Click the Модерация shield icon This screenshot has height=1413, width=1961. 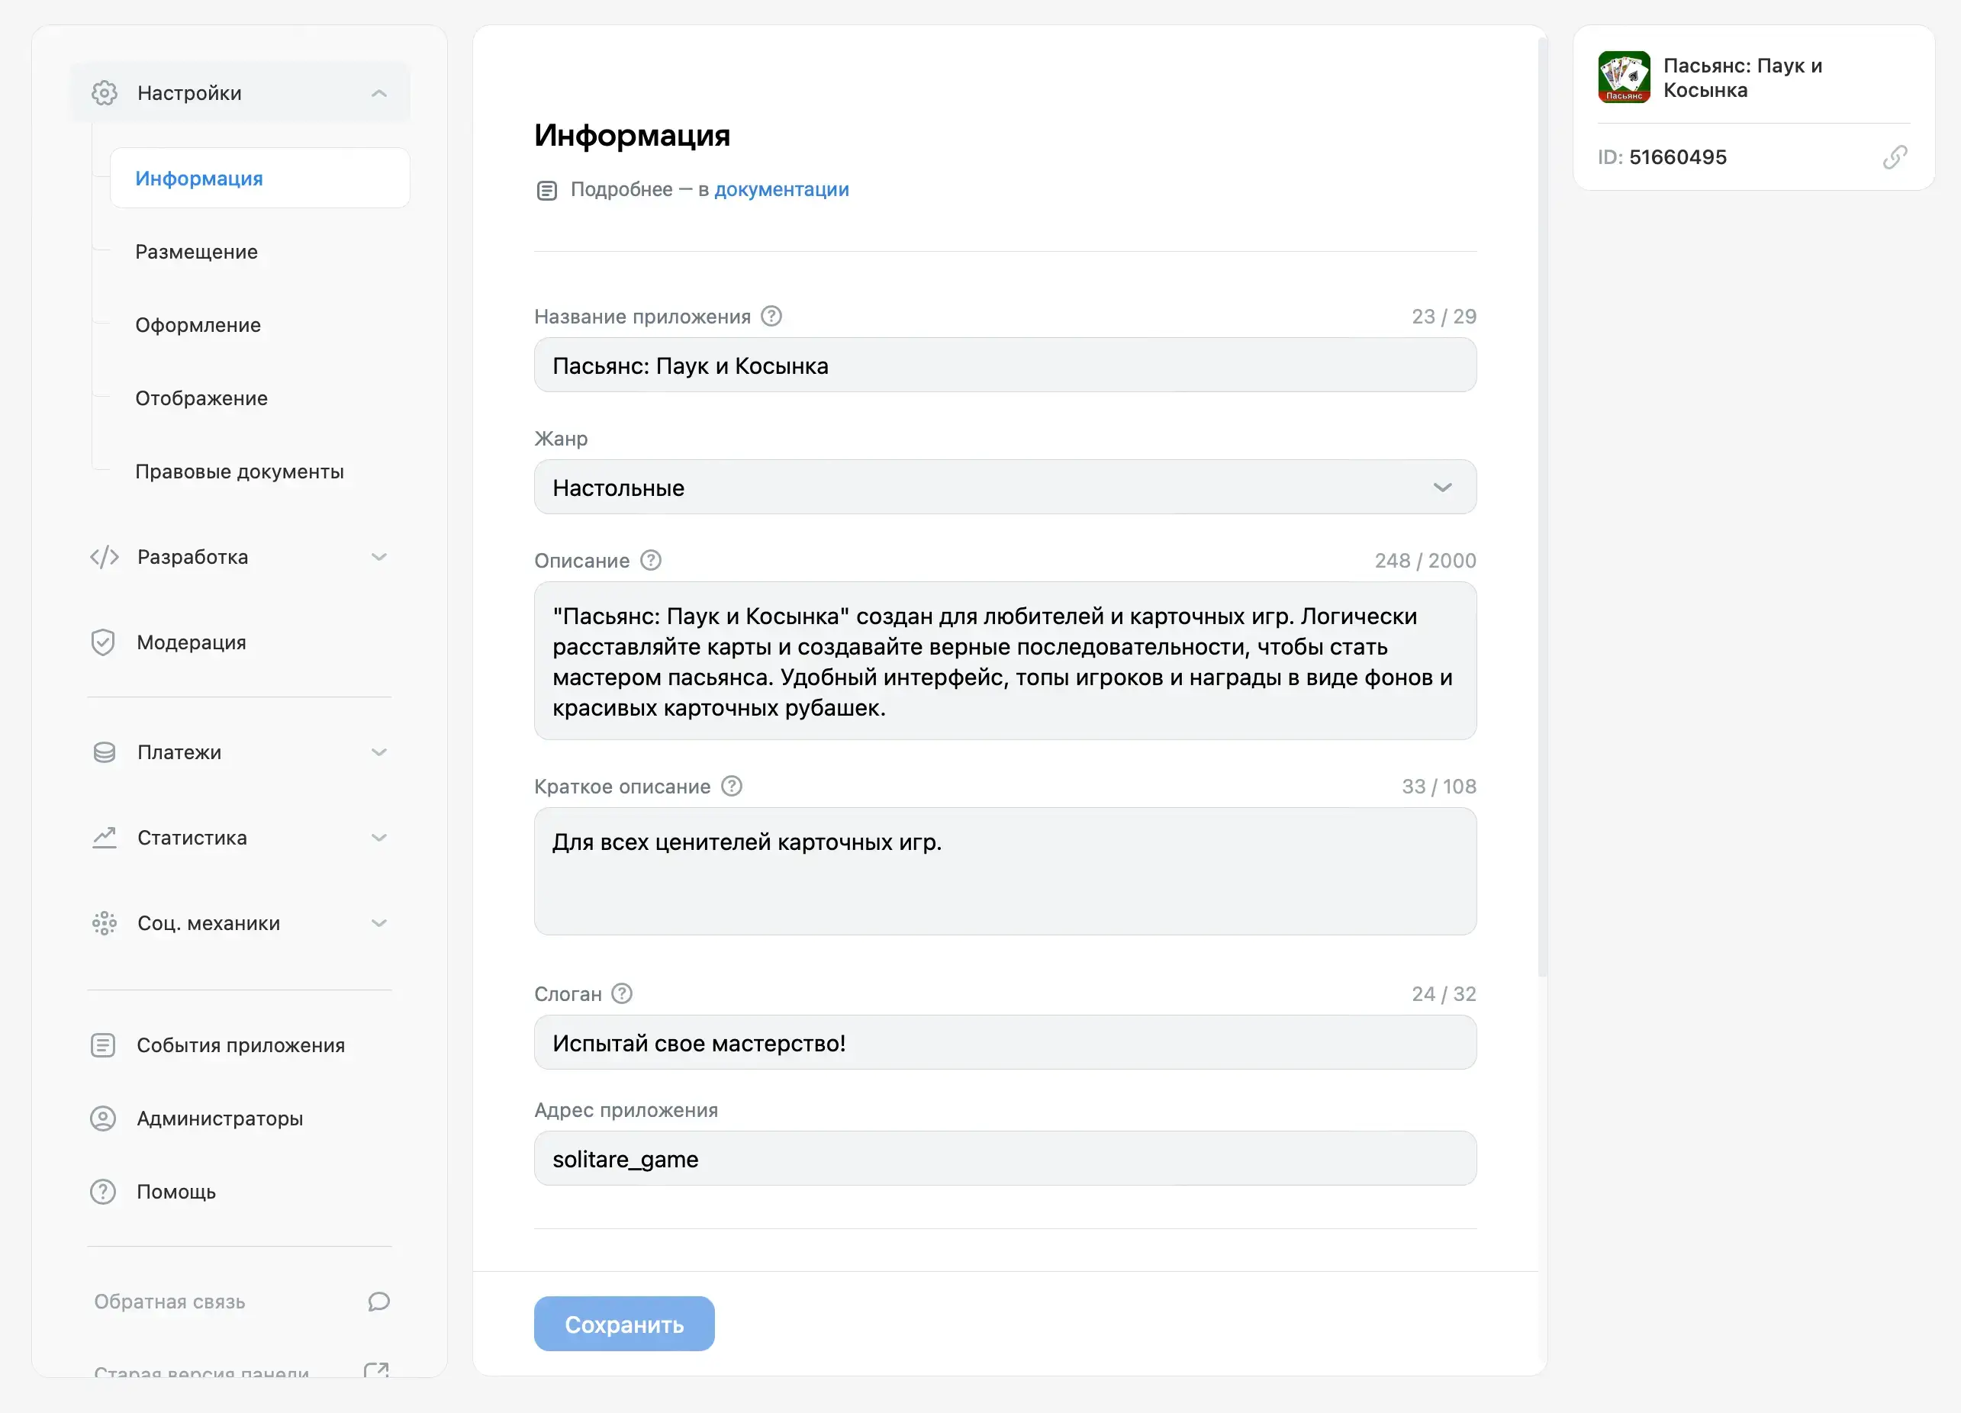coord(105,642)
